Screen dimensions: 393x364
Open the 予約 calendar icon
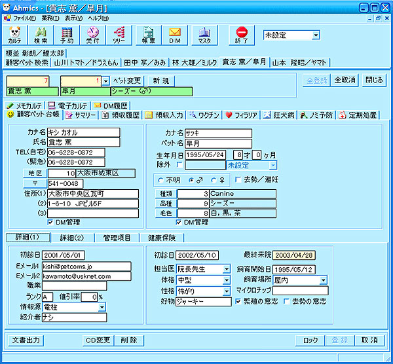pyautogui.click(x=67, y=34)
